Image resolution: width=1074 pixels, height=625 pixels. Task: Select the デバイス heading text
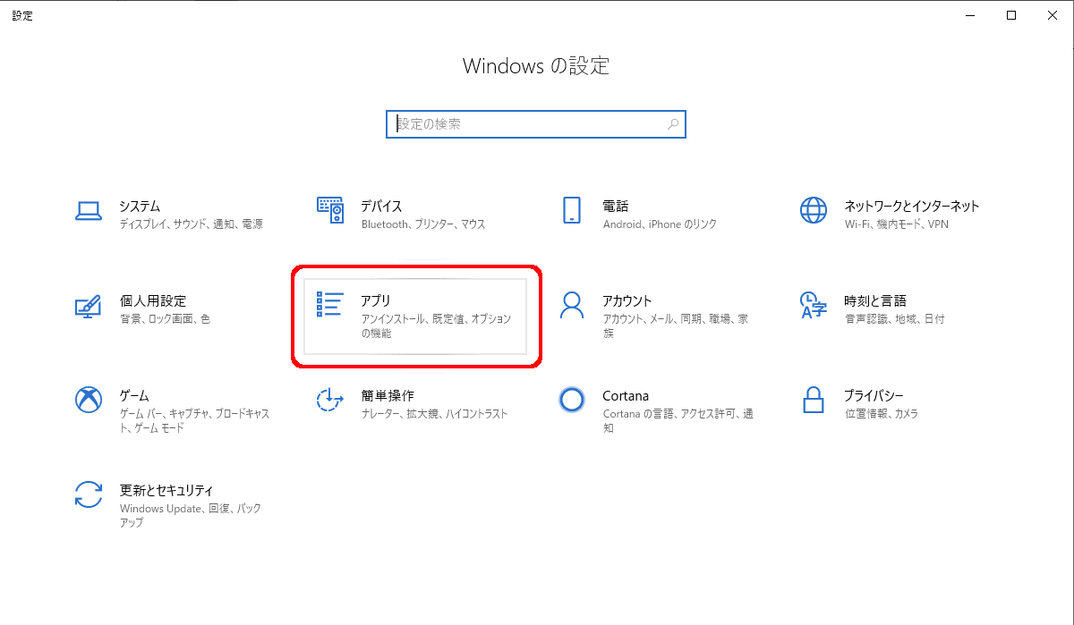(381, 206)
